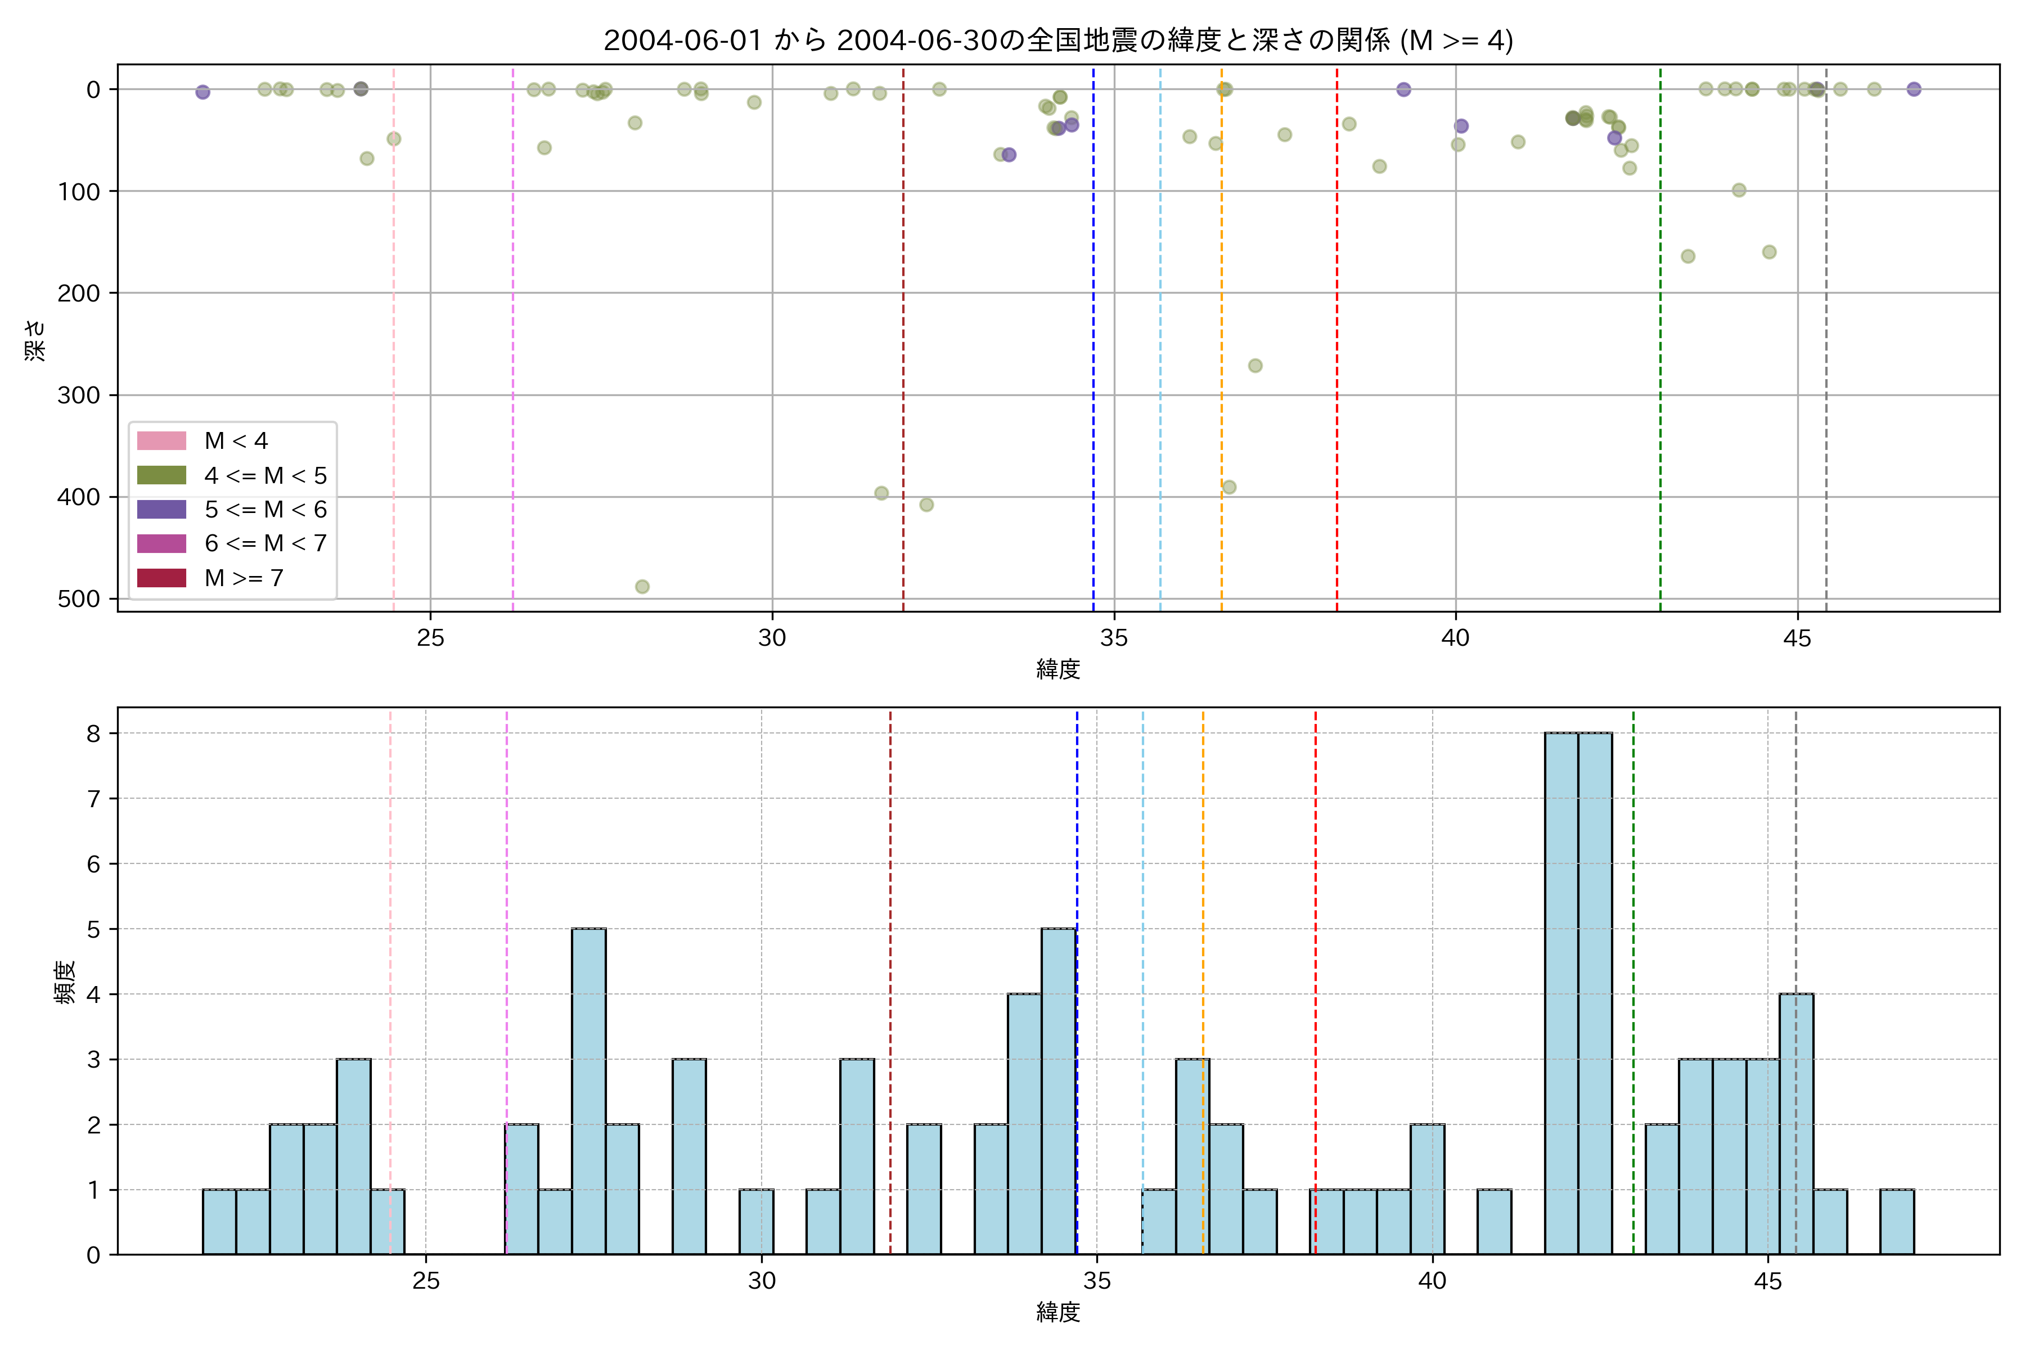Screen dimensions: 2025x1350
Task: Click the 緯度 label under the scatter plot
Action: pyautogui.click(x=1057, y=669)
